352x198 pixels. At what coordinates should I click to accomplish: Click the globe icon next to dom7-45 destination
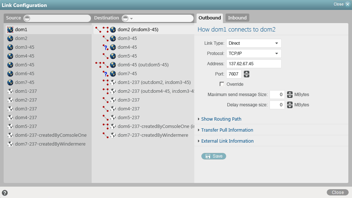click(113, 74)
